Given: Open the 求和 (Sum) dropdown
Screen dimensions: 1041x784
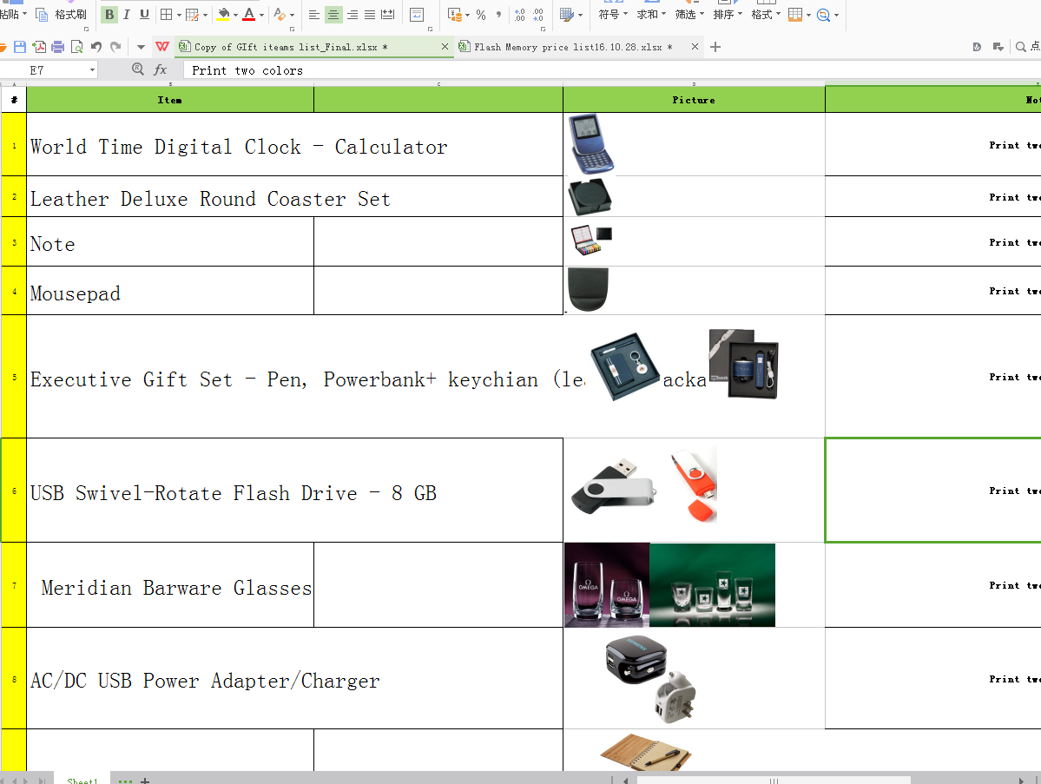Looking at the screenshot, I should (x=651, y=15).
